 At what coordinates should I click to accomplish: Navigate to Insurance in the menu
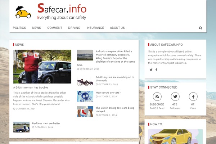(95, 28)
